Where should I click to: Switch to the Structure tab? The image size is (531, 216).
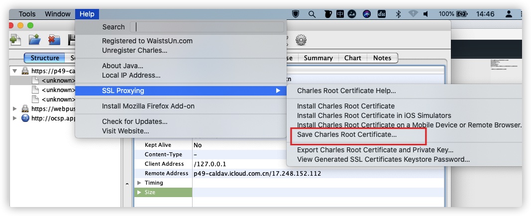point(44,58)
